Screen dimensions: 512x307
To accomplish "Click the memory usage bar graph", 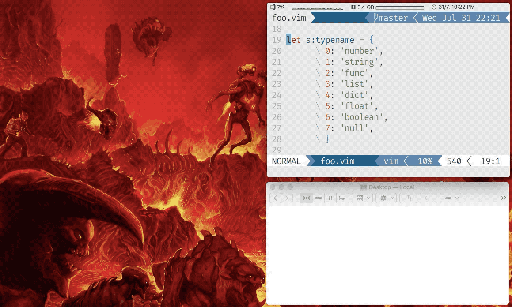I will [x=400, y=7].
